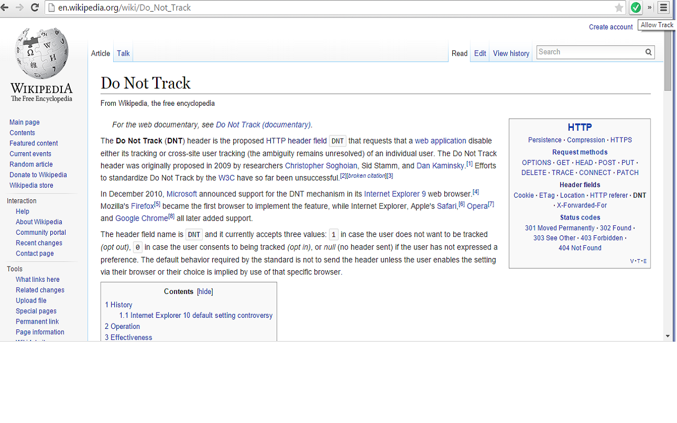
Task: Click the Microsoft link
Action: (x=181, y=194)
